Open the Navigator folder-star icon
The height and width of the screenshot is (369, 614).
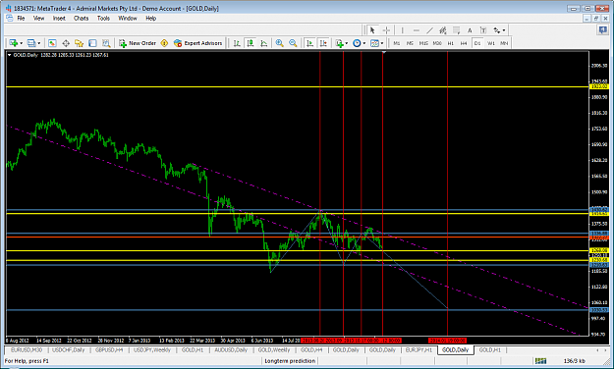[80, 43]
